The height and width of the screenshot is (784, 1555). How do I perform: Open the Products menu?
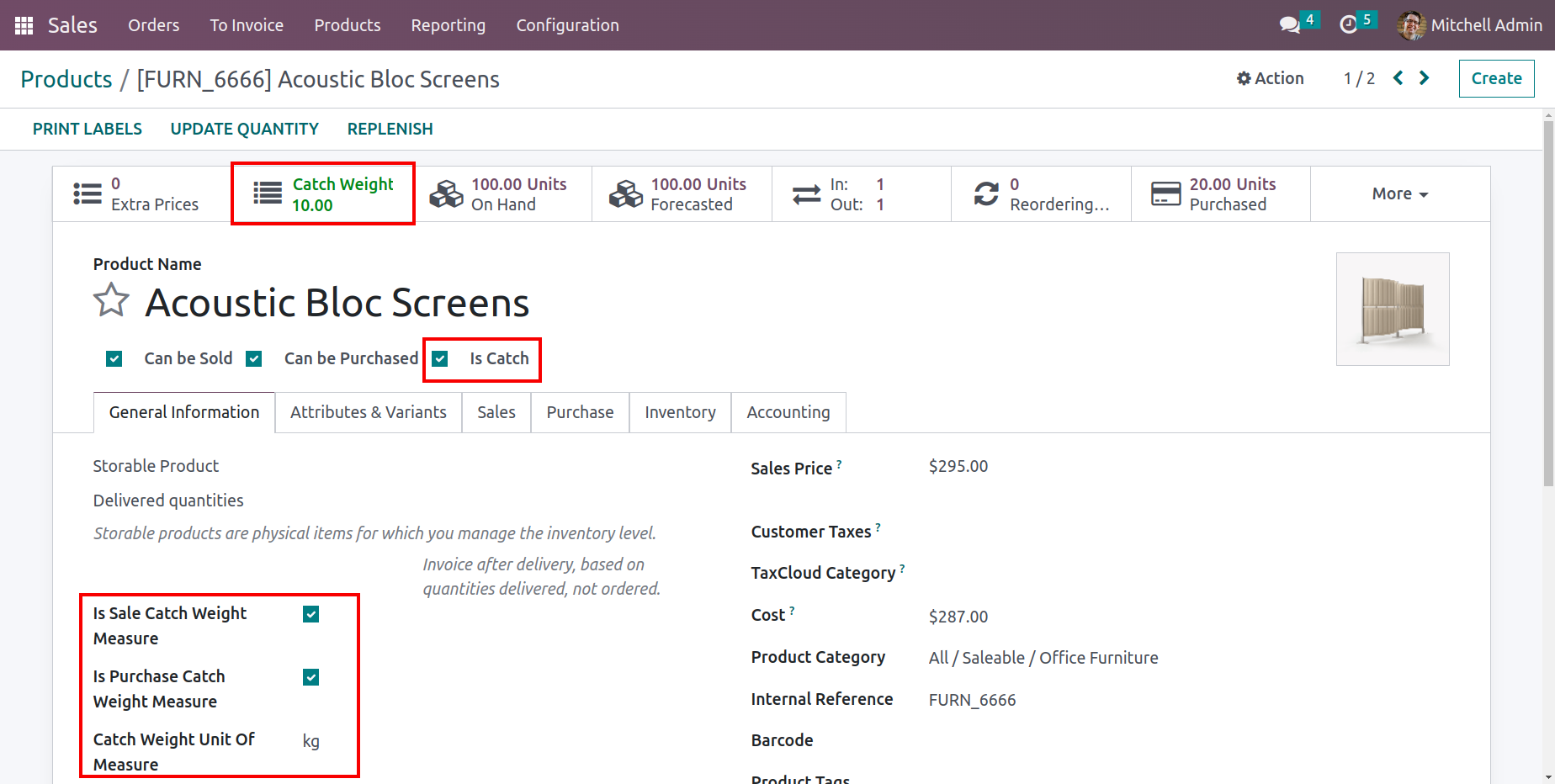tap(348, 25)
